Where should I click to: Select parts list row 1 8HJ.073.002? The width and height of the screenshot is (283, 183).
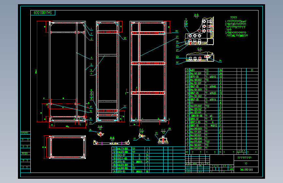(222, 148)
